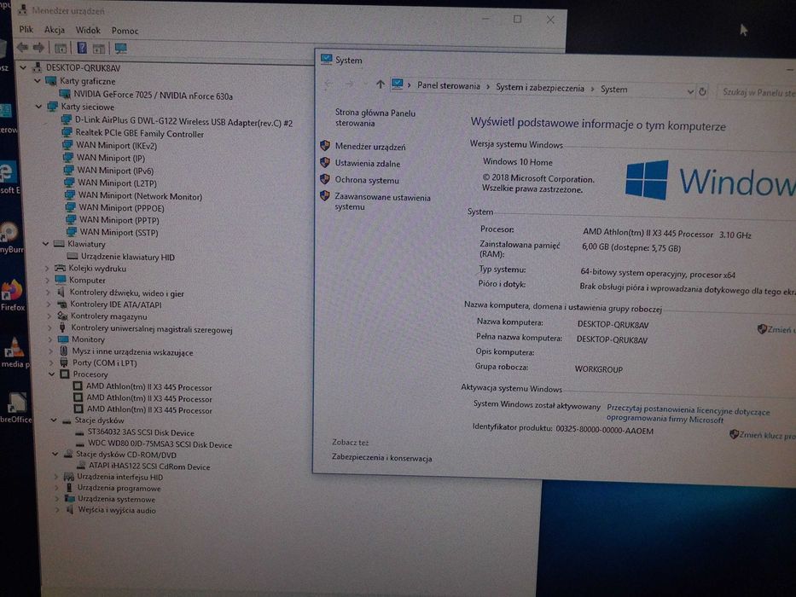Select Realtek PCIe GBE Family Controller

(140, 134)
